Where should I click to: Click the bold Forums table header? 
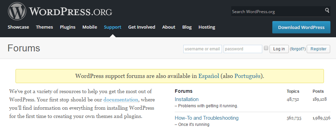[x=184, y=91]
